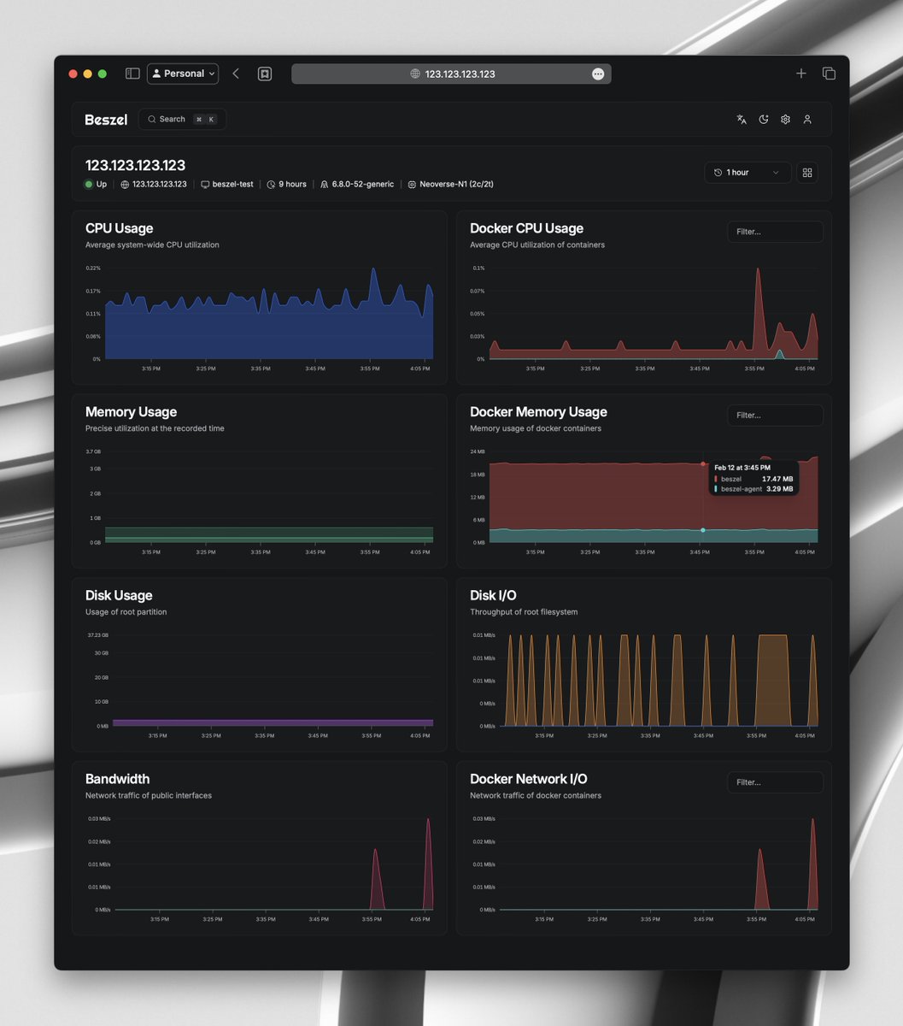Viewport: 903px width, 1026px height.
Task: Click the back navigation arrow in browser
Action: pyautogui.click(x=236, y=74)
